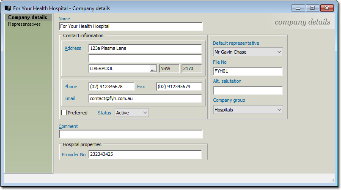341x190 pixels.
Task: Click the Fax number field
Action: [179, 87]
